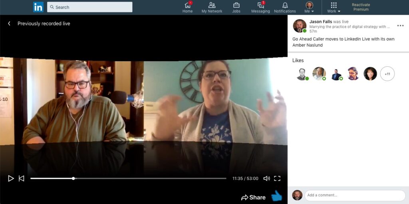Like the video with thumbs up
409x204 pixels.
276,196
